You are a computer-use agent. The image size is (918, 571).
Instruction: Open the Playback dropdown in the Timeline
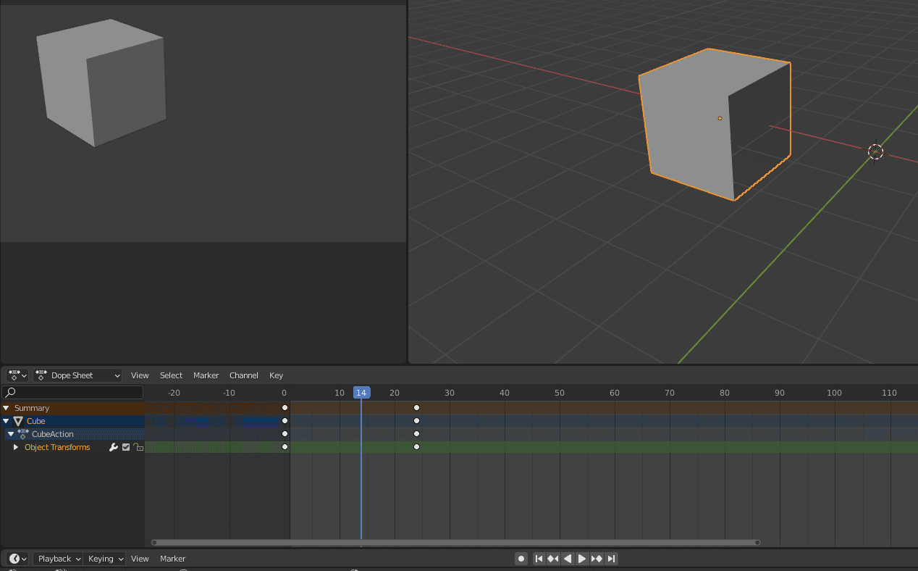57,558
